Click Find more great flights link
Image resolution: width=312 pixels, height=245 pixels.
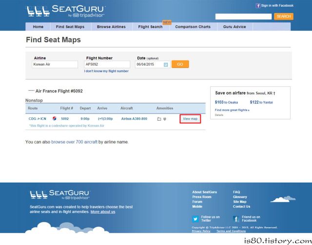(232, 110)
